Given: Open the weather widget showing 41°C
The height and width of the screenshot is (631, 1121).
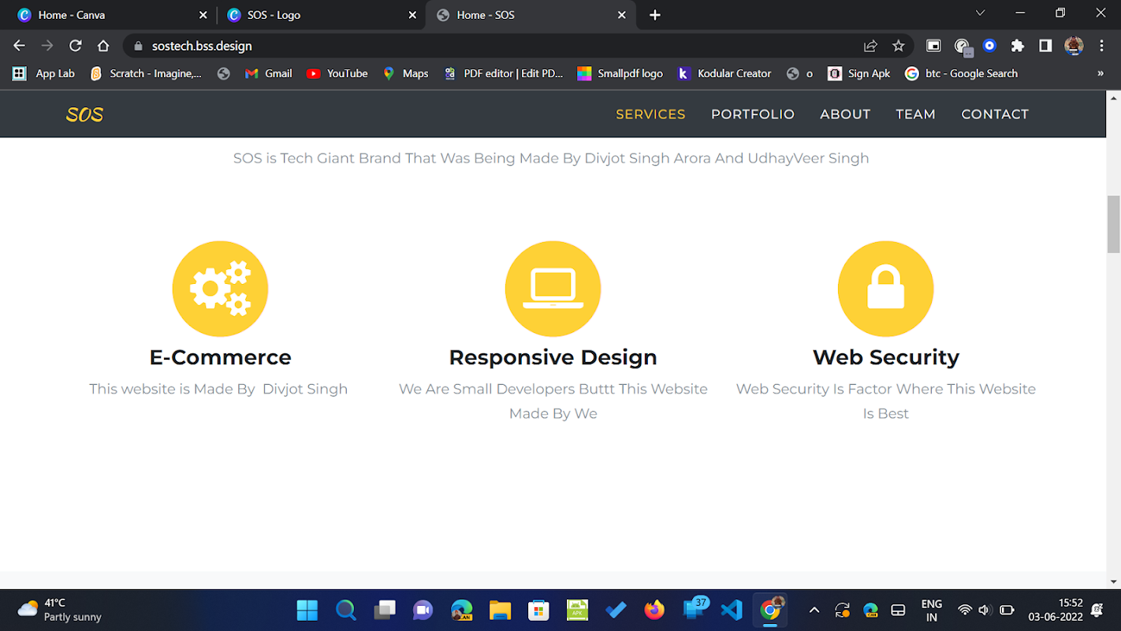Looking at the screenshot, I should tap(59, 610).
